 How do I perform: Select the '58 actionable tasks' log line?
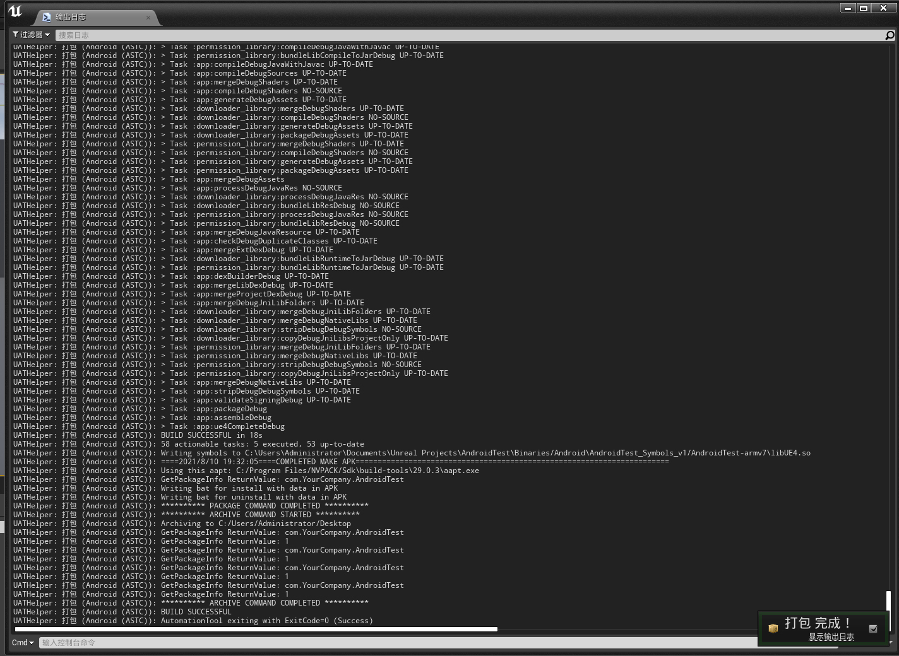189,444
